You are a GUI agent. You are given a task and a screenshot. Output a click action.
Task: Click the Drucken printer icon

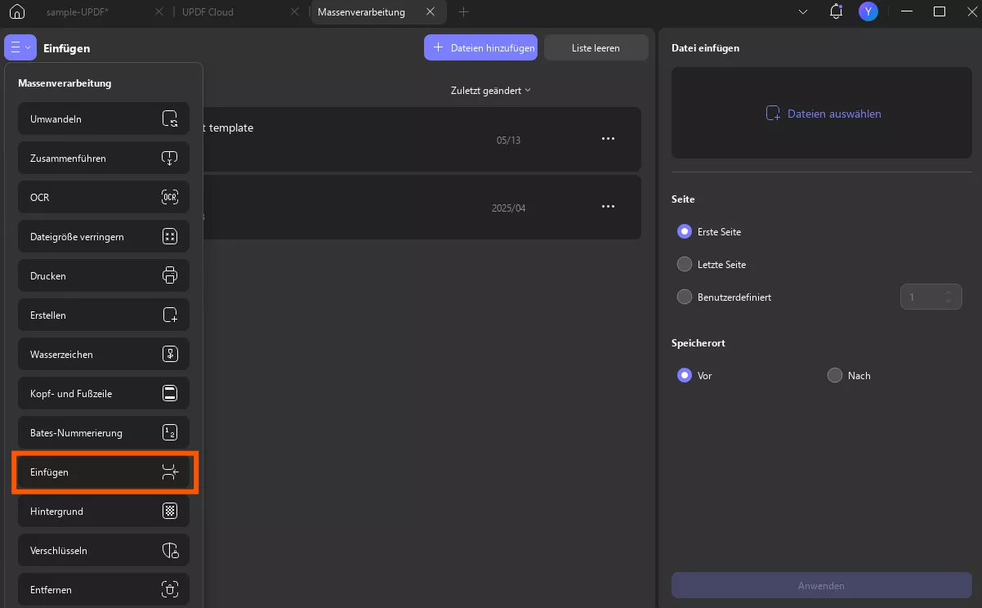(x=170, y=276)
